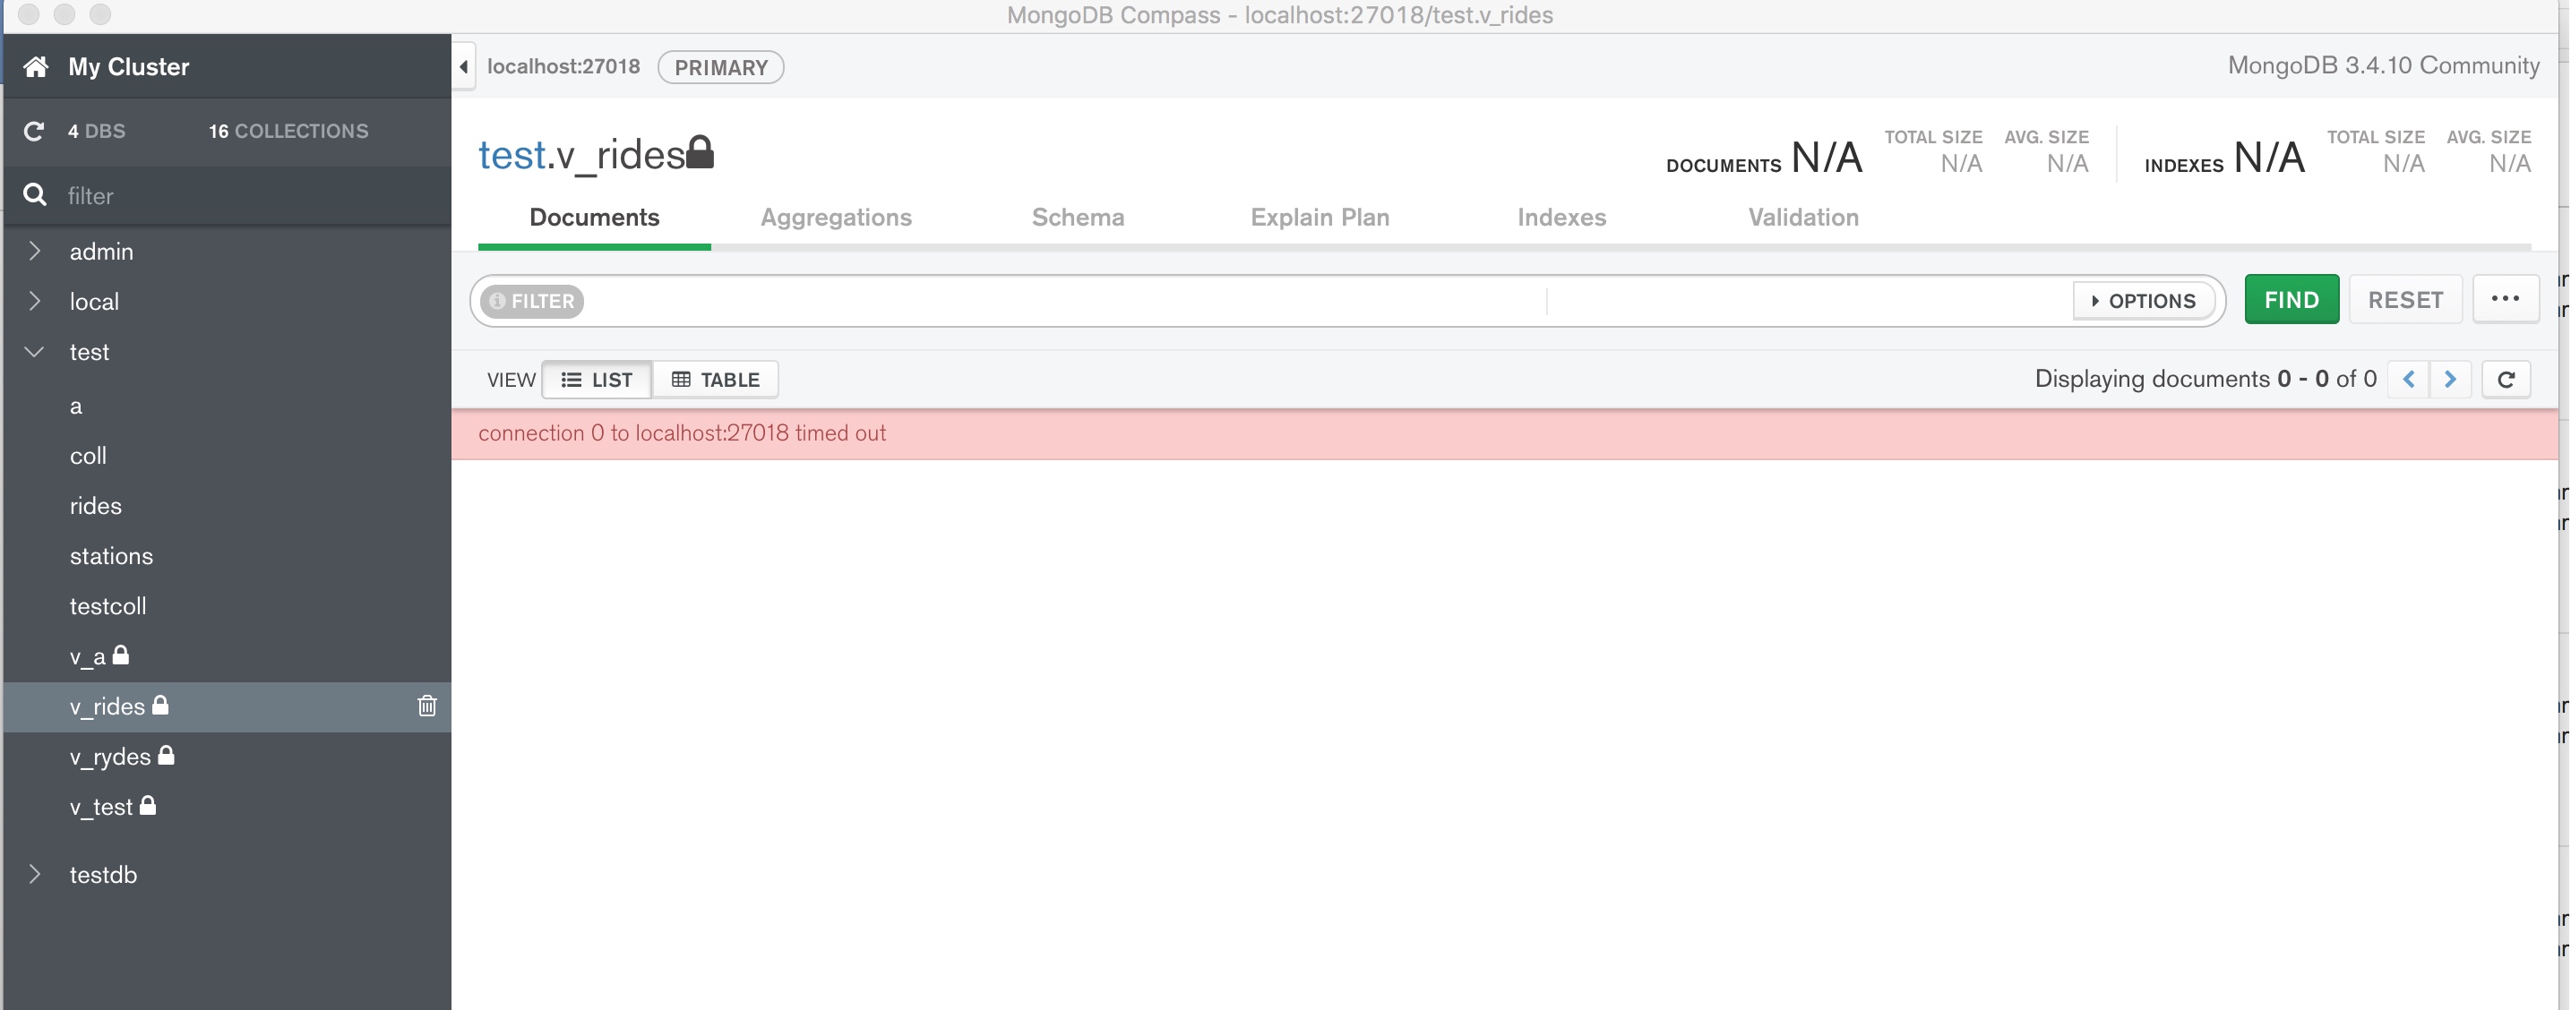Screen dimensions: 2571x1010
Task: Delete v_rides collection via trash icon
Action: tap(427, 706)
